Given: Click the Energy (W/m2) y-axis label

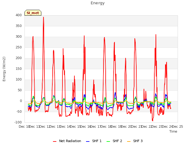Looking at the screenshot, I should pyautogui.click(x=4, y=69).
